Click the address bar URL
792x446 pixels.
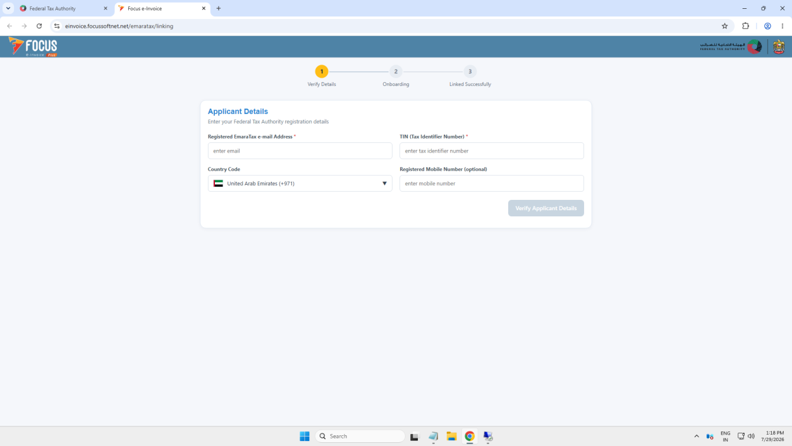[x=119, y=26]
